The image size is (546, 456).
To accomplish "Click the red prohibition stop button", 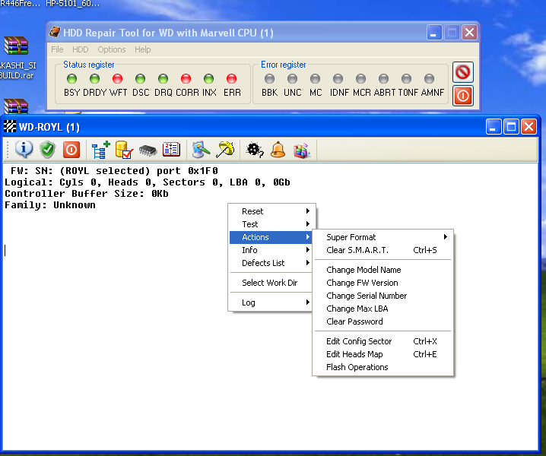I will pos(463,72).
